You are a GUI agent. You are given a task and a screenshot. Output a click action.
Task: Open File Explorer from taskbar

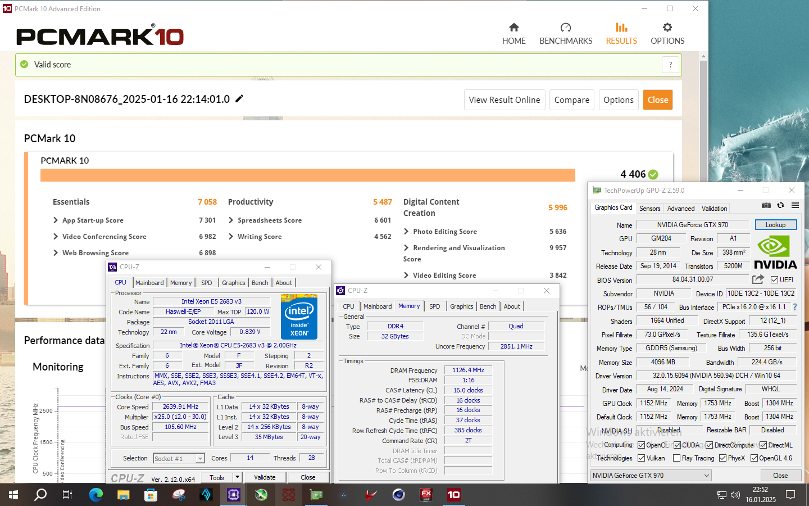point(124,495)
